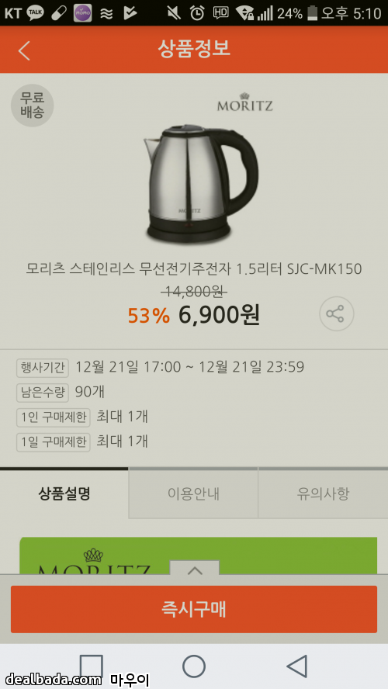Tap the Android home circle button

pyautogui.click(x=194, y=666)
